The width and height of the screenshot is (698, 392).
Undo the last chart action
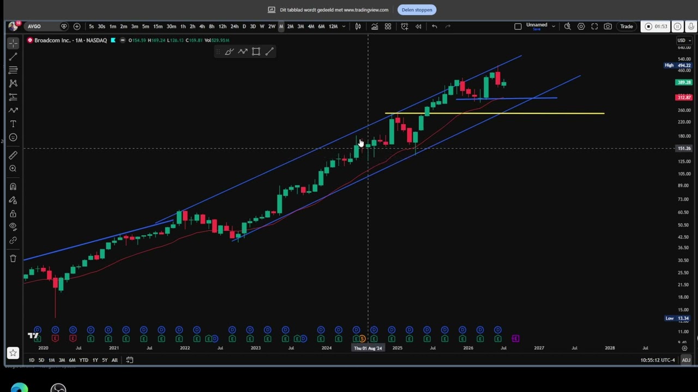[x=435, y=26]
